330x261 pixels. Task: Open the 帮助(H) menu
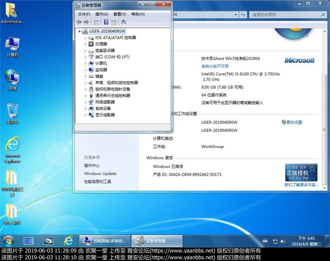click(138, 14)
